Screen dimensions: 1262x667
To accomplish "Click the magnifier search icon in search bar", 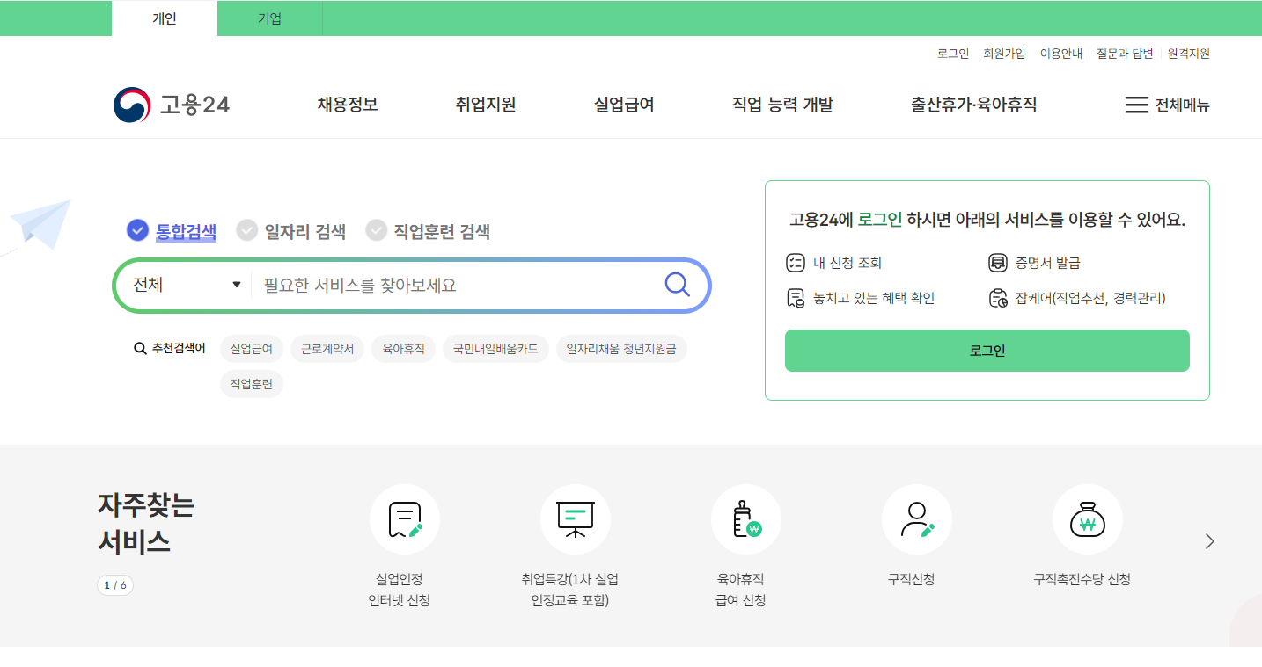I will pyautogui.click(x=677, y=285).
